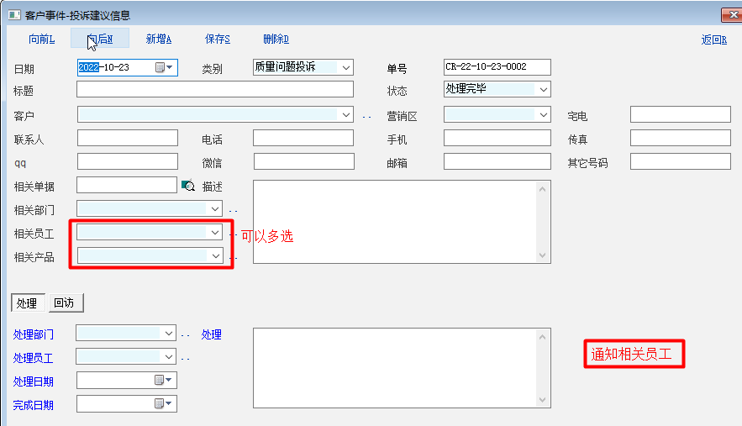The width and height of the screenshot is (742, 426).
Task: Open the 客户 dropdown selector
Action: (x=345, y=114)
